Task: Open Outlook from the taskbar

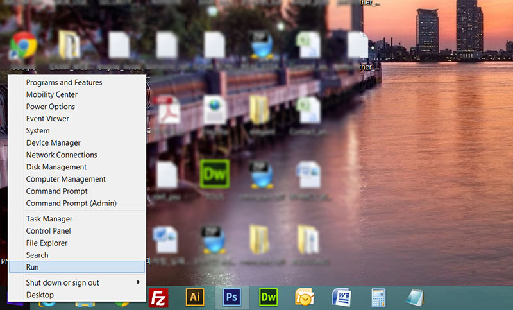Action: (x=305, y=297)
